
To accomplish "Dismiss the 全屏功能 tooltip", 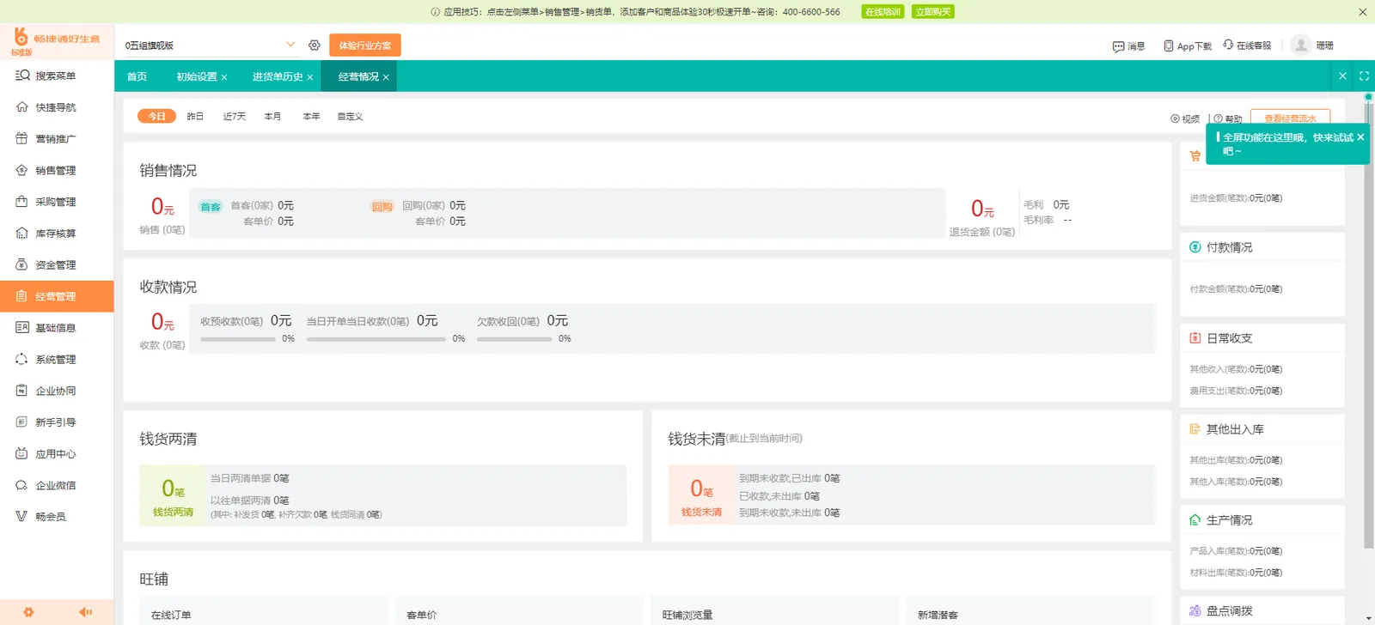I will (x=1360, y=137).
